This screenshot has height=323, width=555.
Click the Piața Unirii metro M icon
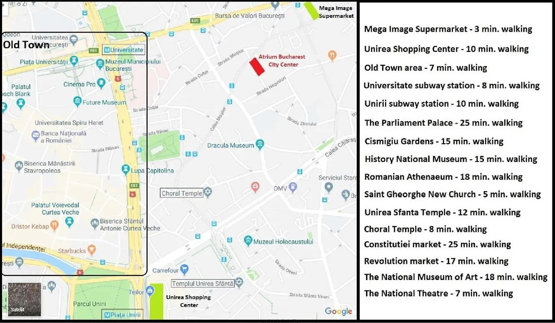(x=107, y=315)
